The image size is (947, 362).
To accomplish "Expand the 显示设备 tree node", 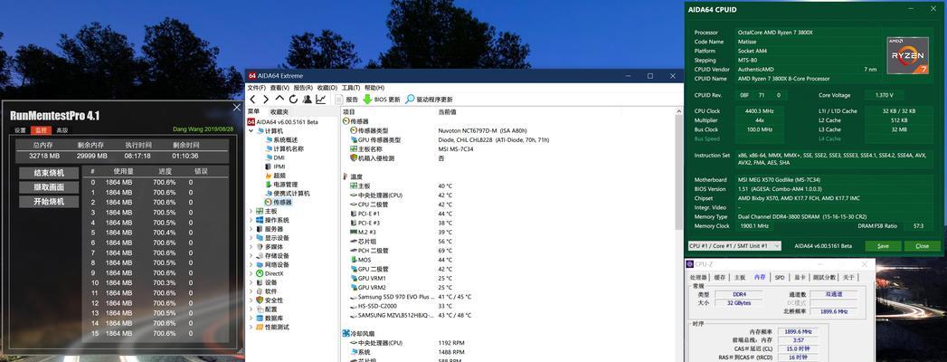I will 251,237.
